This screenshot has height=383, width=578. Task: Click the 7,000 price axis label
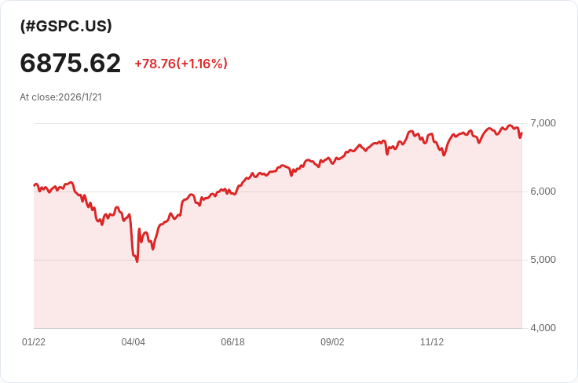pos(543,123)
